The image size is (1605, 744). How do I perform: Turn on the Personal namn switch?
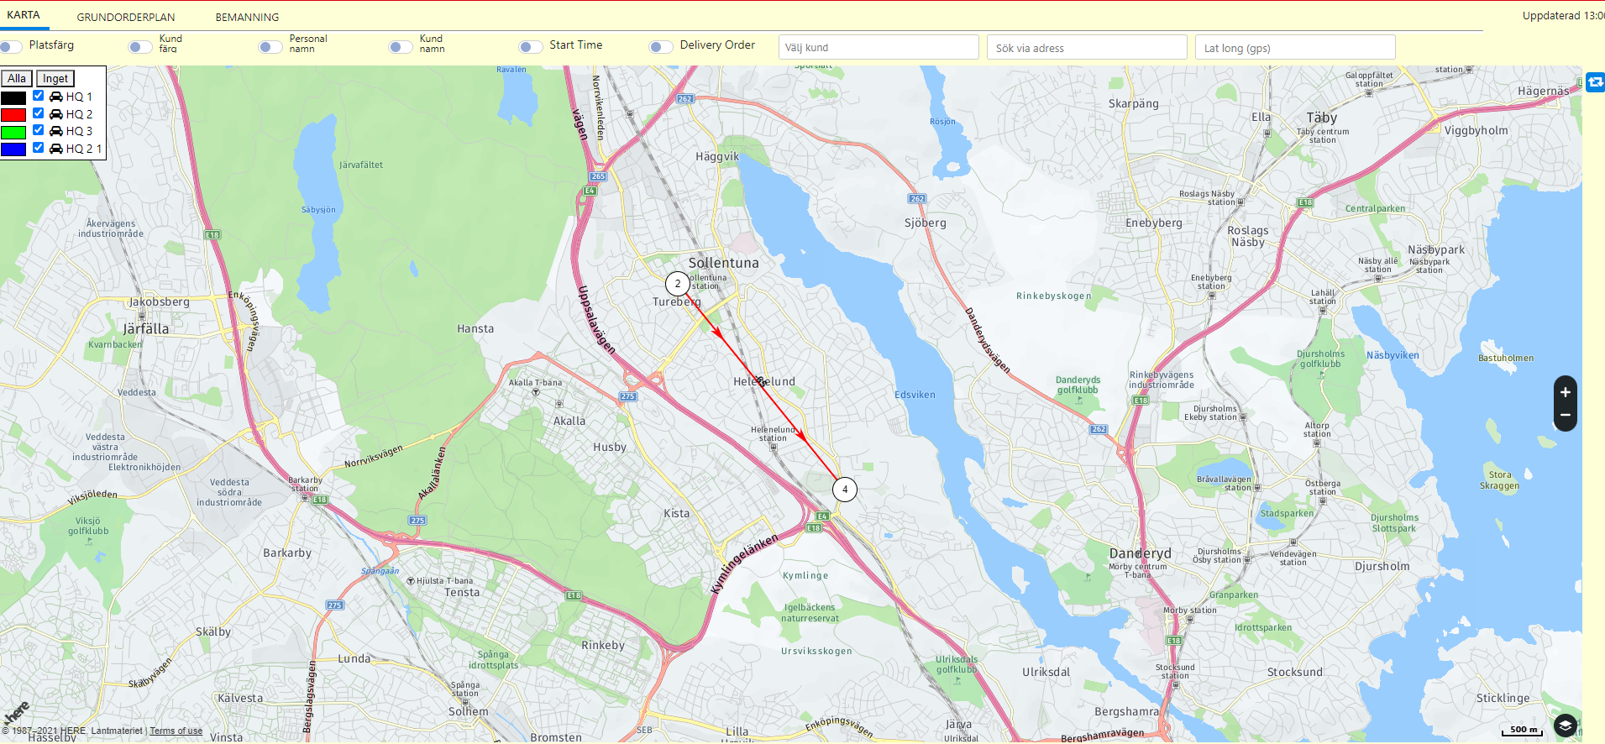(270, 46)
